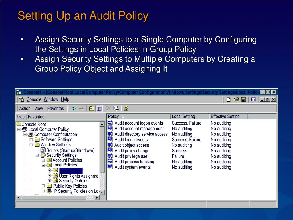The height and width of the screenshot is (220, 293).
Task: Click the Console1 title bar system icon
Action: click(19, 92)
